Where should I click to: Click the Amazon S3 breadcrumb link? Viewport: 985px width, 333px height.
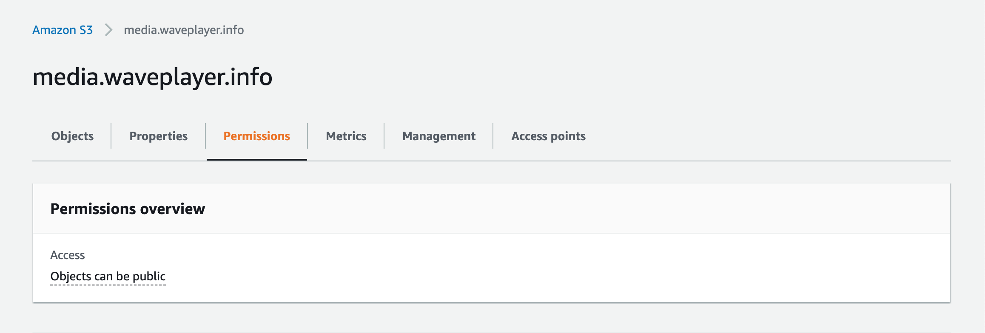click(63, 30)
